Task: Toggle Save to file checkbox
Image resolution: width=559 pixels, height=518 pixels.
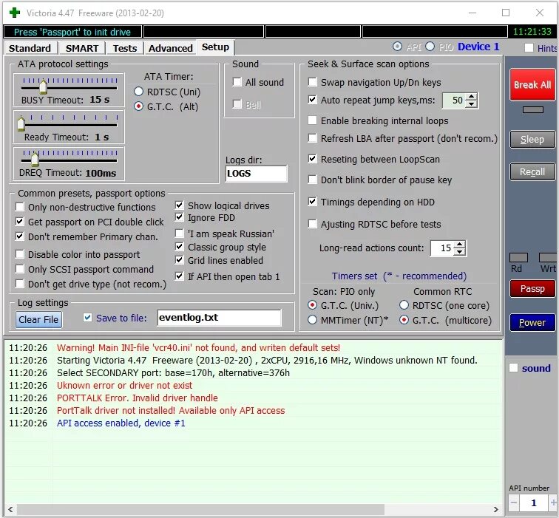Action: point(88,318)
